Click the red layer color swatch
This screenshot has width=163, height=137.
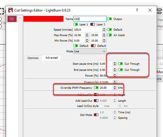click(x=43, y=19)
